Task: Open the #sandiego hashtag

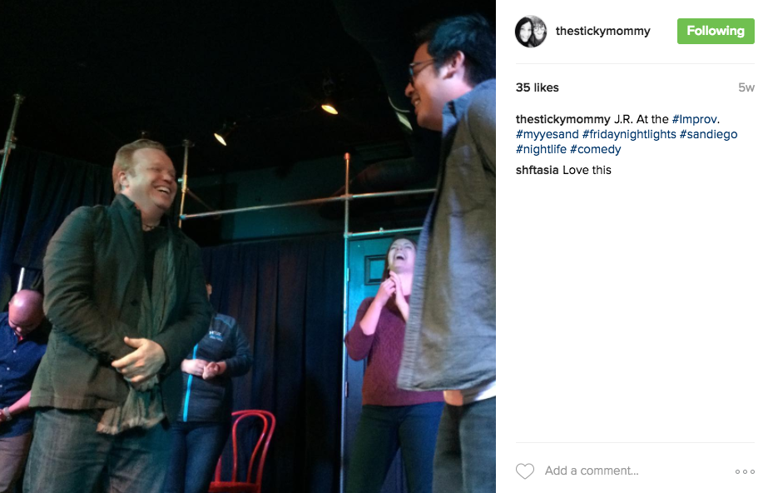Action: tap(708, 134)
